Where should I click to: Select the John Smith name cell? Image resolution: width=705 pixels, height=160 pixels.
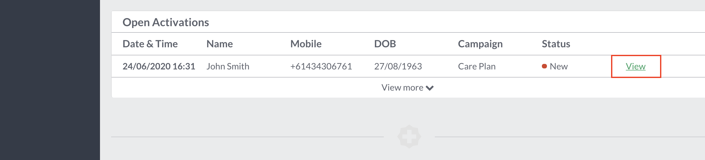pyautogui.click(x=228, y=66)
